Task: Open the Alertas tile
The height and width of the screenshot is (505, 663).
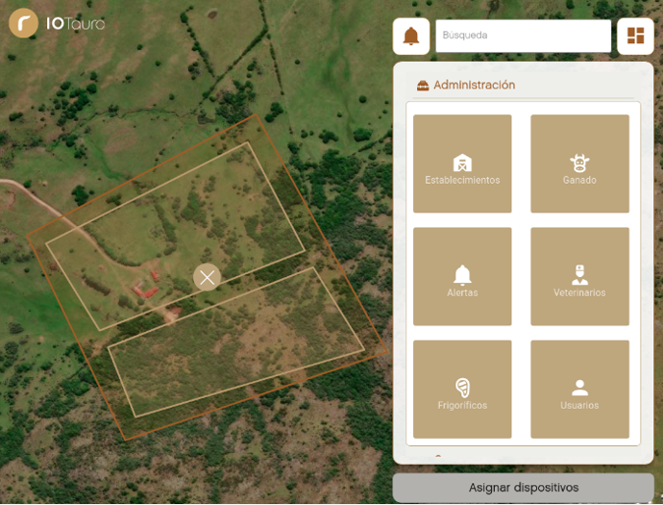Action: [462, 276]
